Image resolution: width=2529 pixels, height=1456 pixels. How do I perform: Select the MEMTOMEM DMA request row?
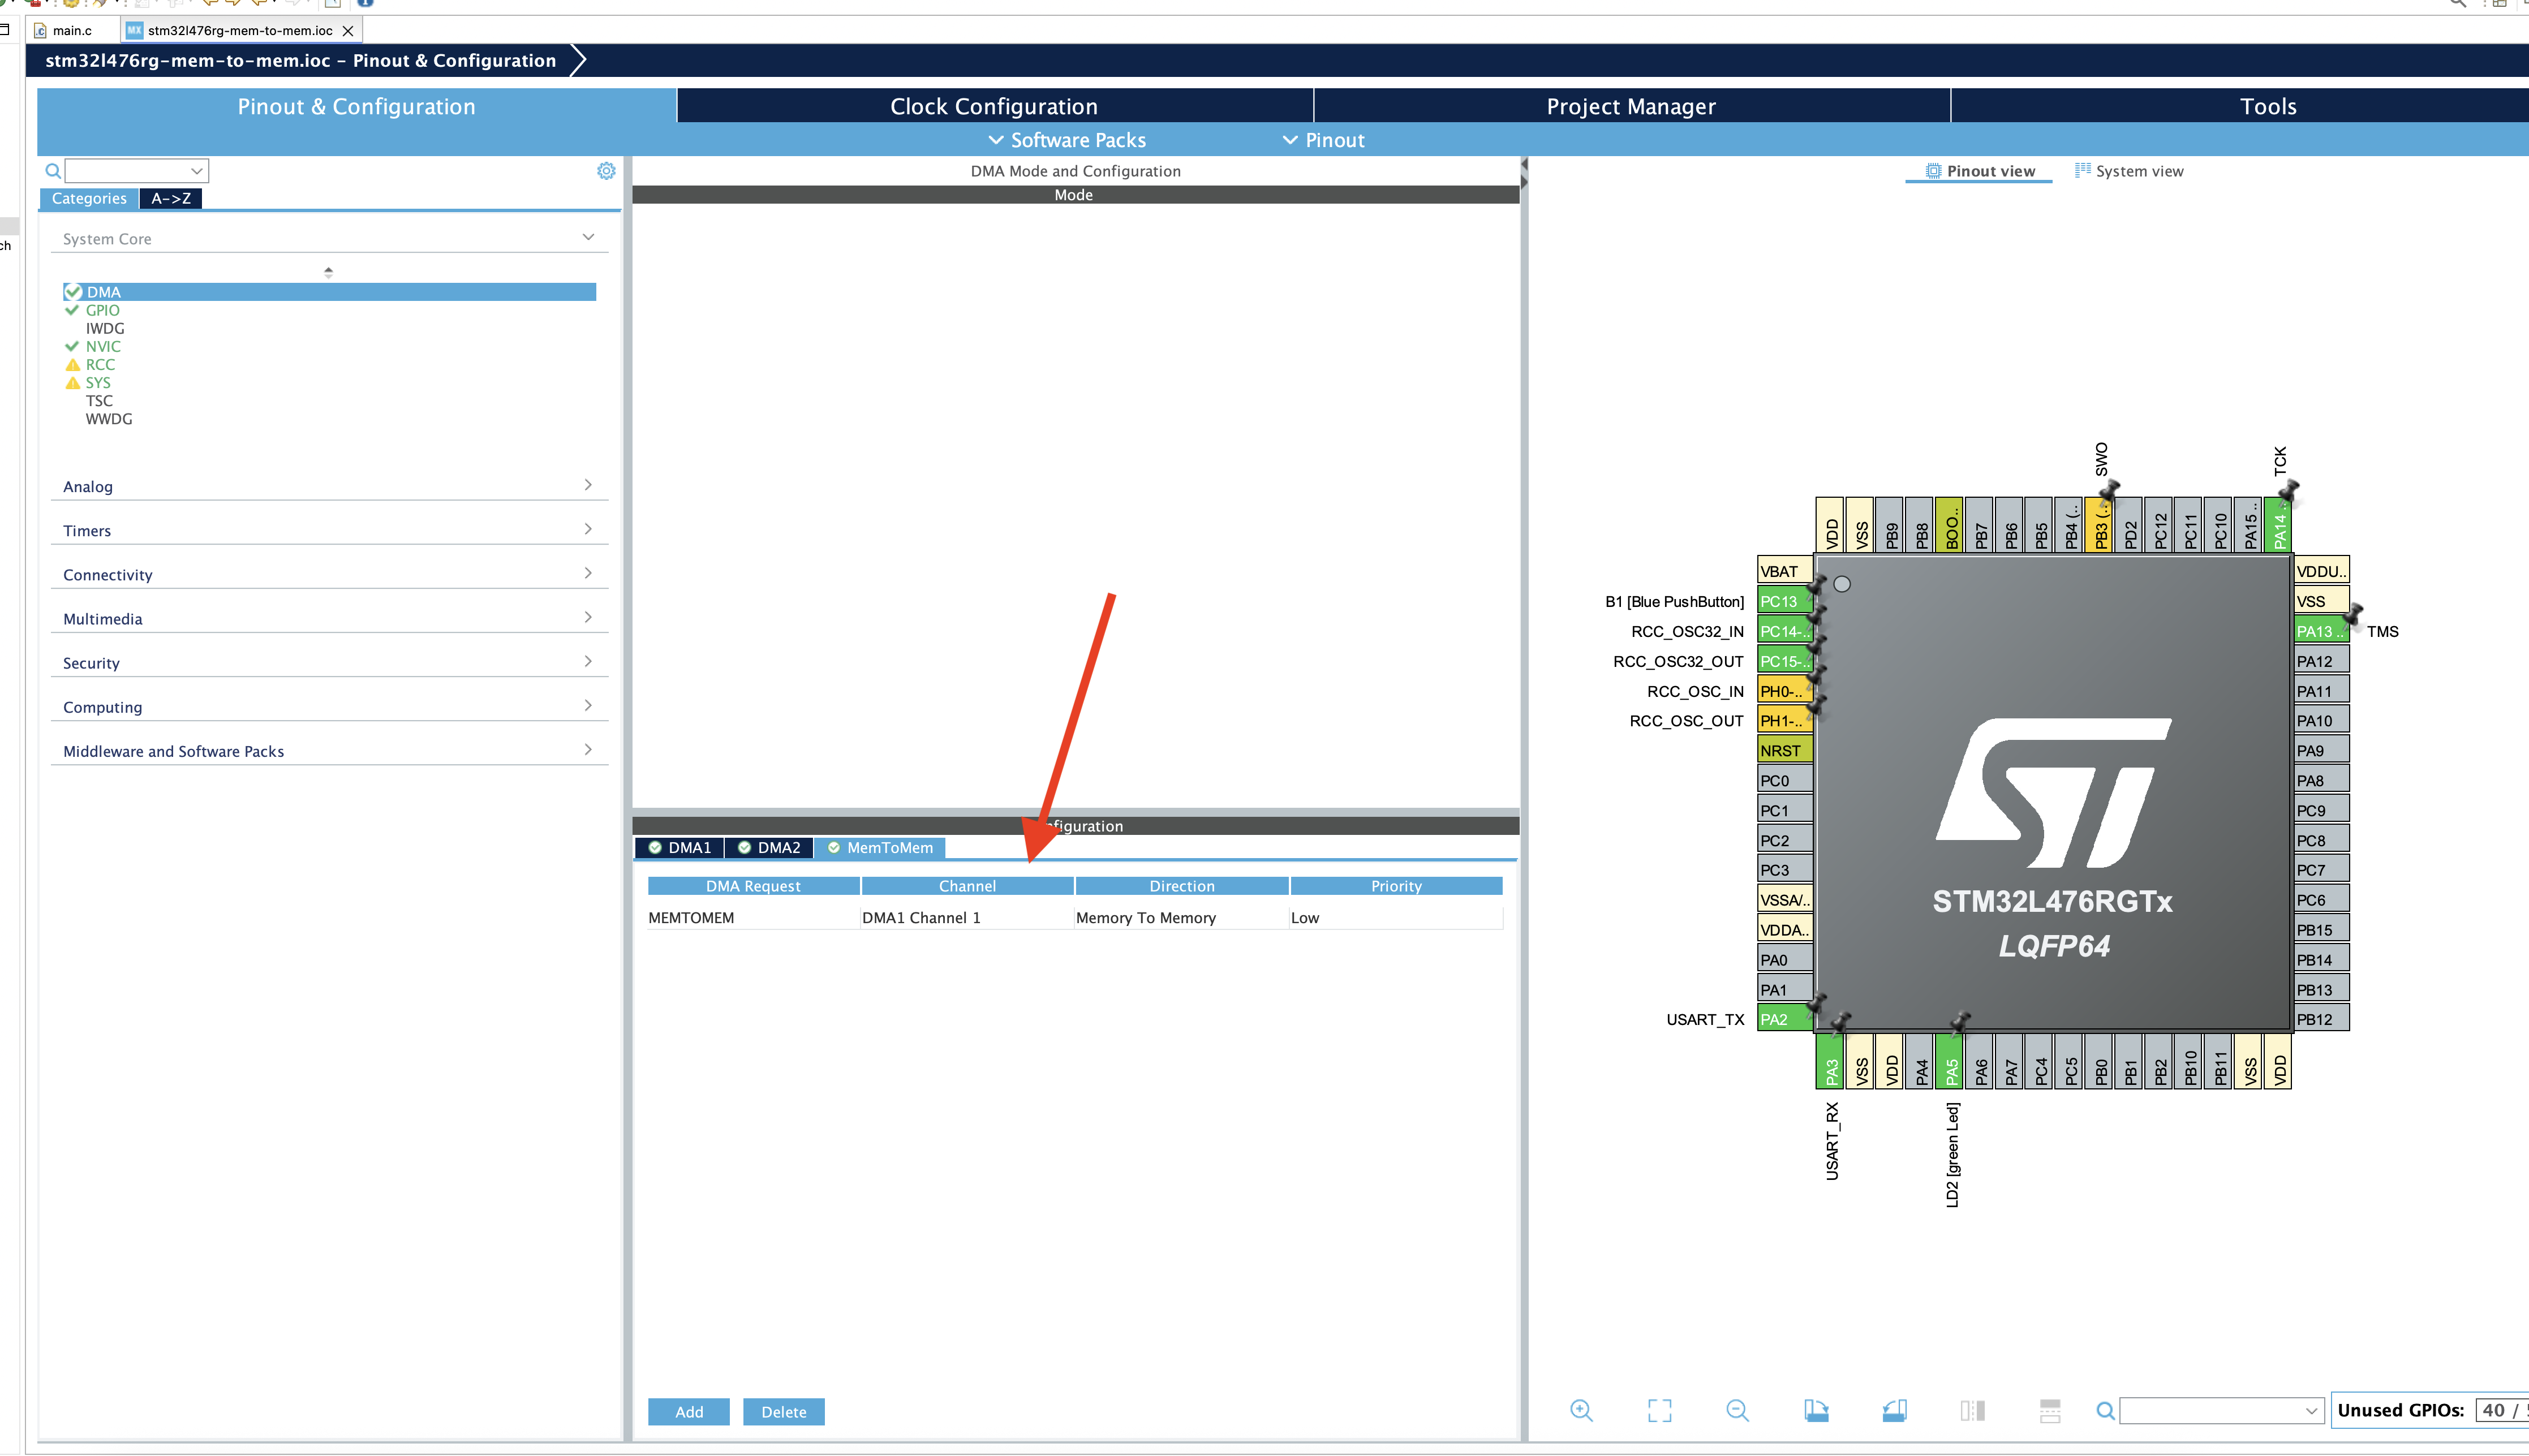tap(1075, 917)
